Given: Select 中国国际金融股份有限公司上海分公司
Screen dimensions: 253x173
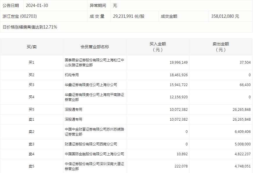Looking at the screenshot, I should coord(94,154).
